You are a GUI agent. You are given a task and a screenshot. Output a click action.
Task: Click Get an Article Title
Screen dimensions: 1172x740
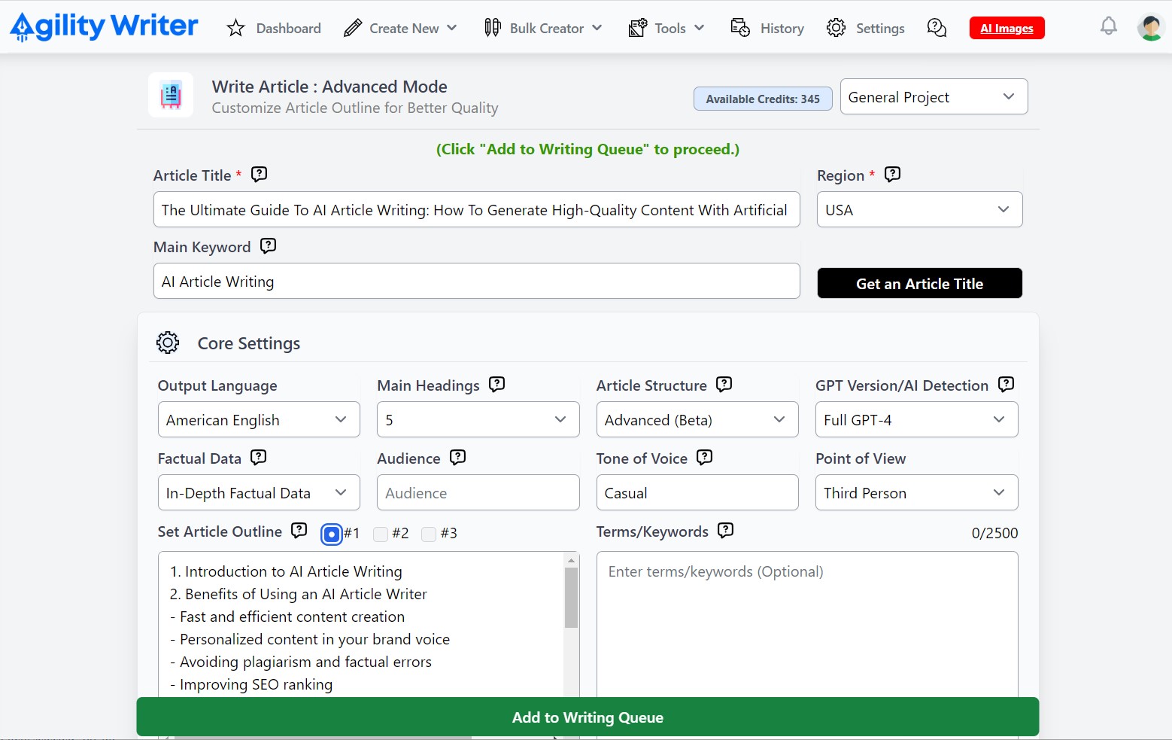pyautogui.click(x=919, y=283)
